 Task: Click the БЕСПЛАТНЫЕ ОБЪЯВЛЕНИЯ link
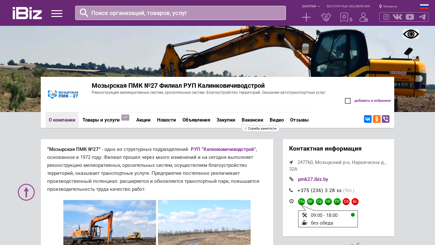tap(348, 6)
